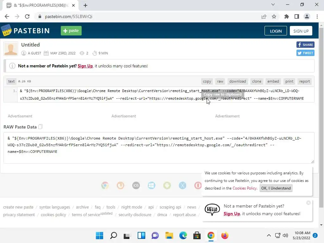Image resolution: width=324 pixels, height=243 pixels.
Task: Open the Cookies Policy link
Action: [x=245, y=188]
